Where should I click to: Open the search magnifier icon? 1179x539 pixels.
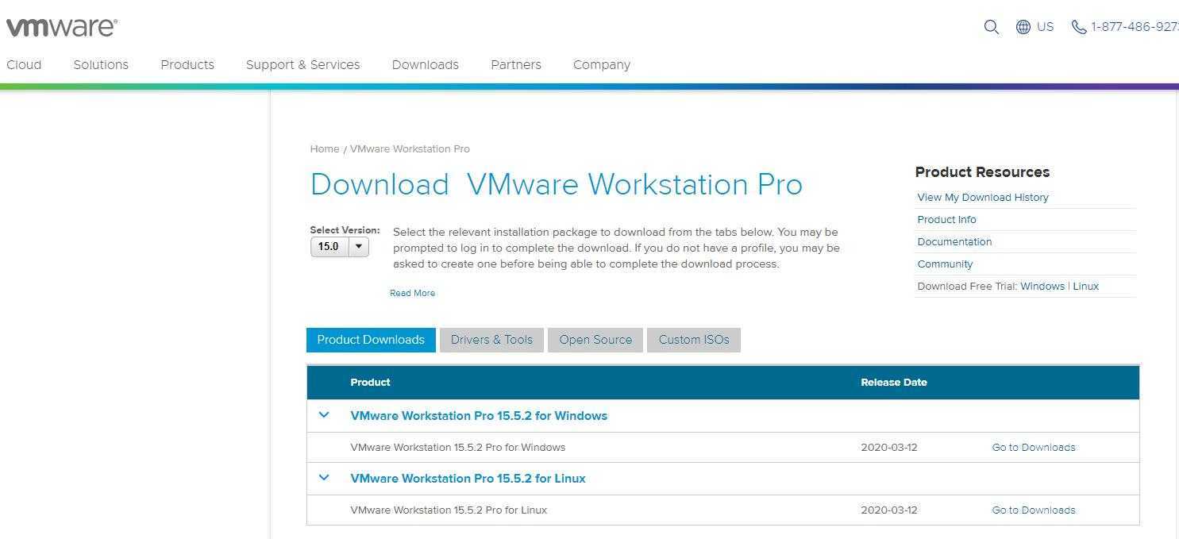pos(991,27)
